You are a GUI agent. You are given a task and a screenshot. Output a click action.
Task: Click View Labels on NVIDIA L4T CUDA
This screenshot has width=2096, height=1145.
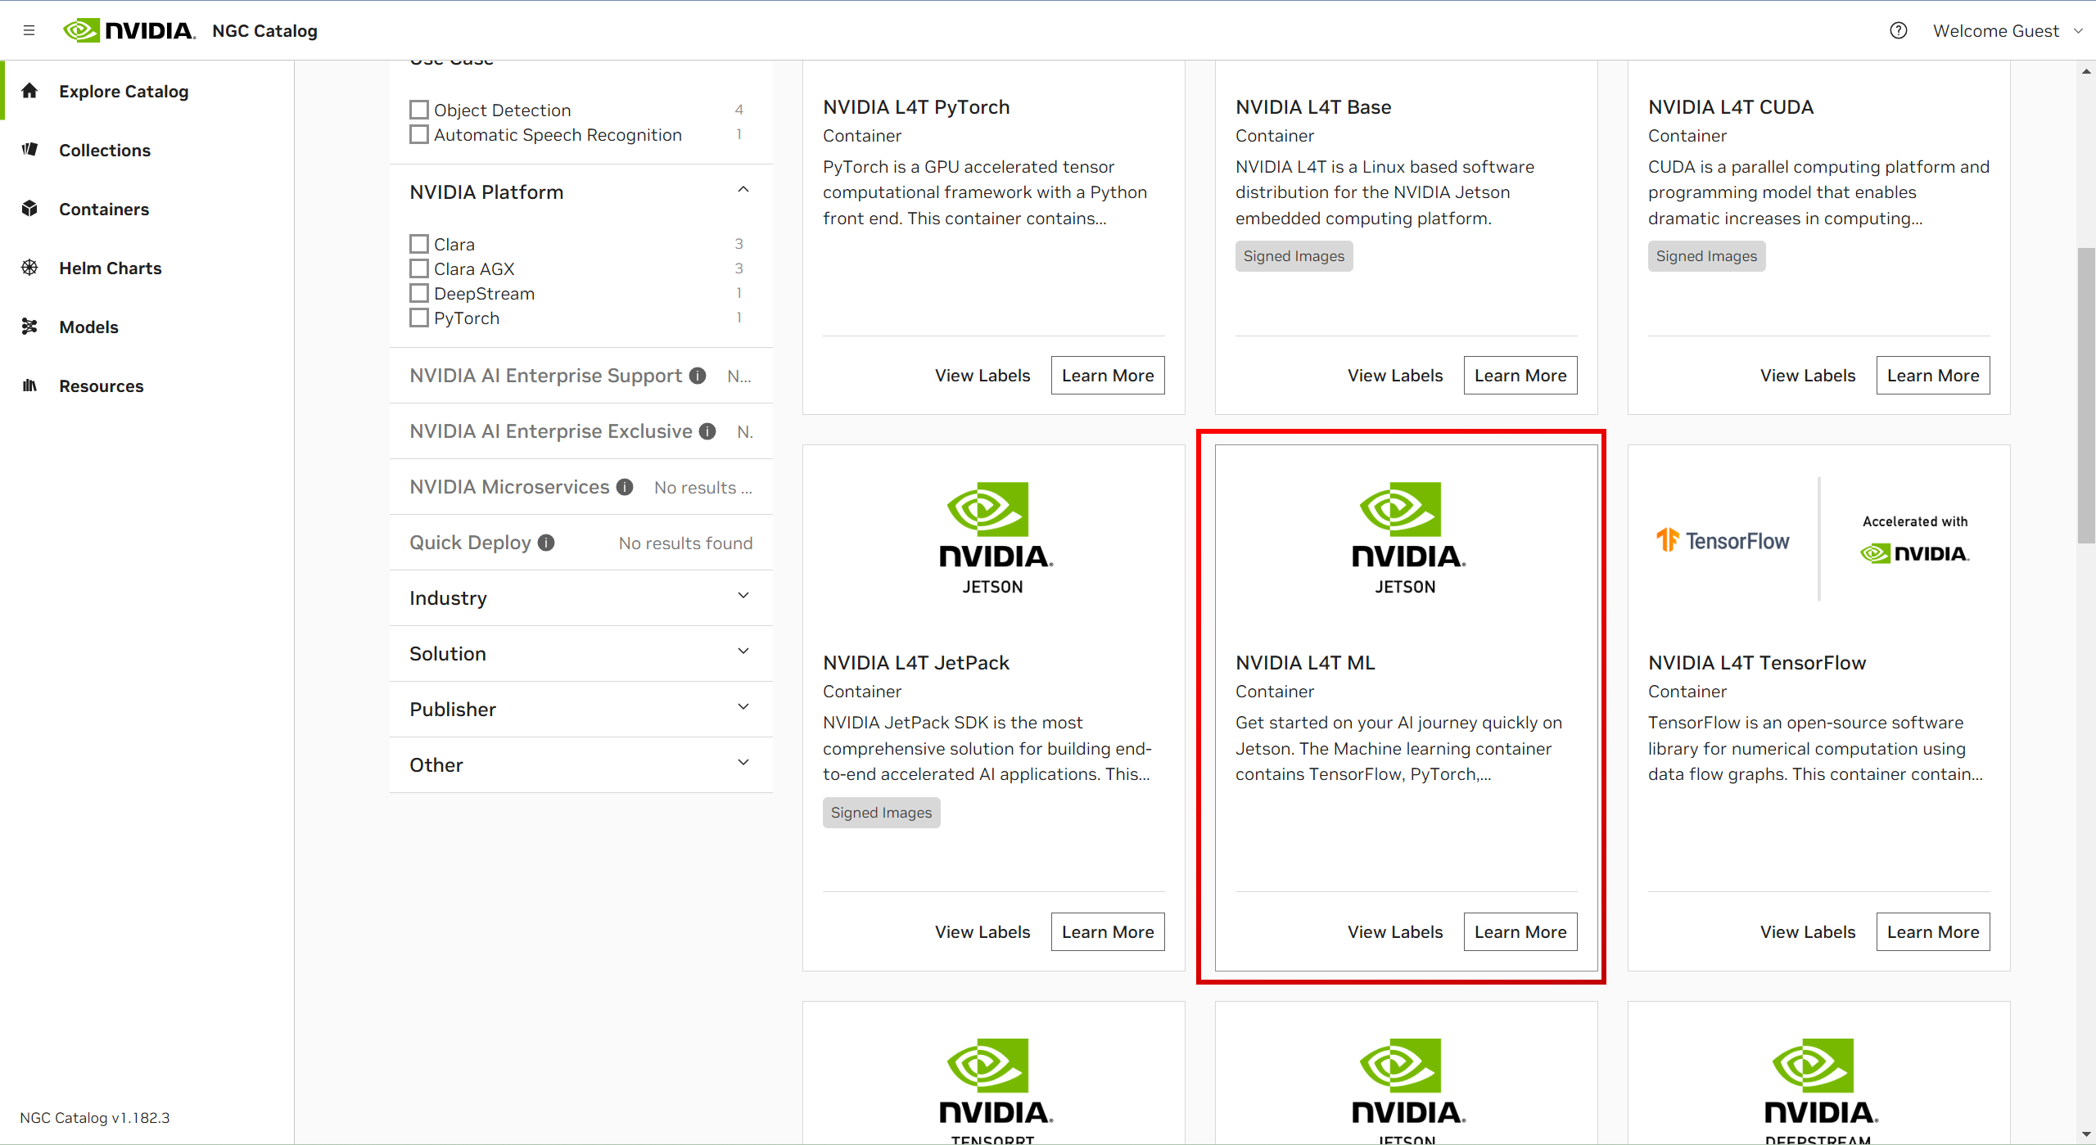(1808, 374)
